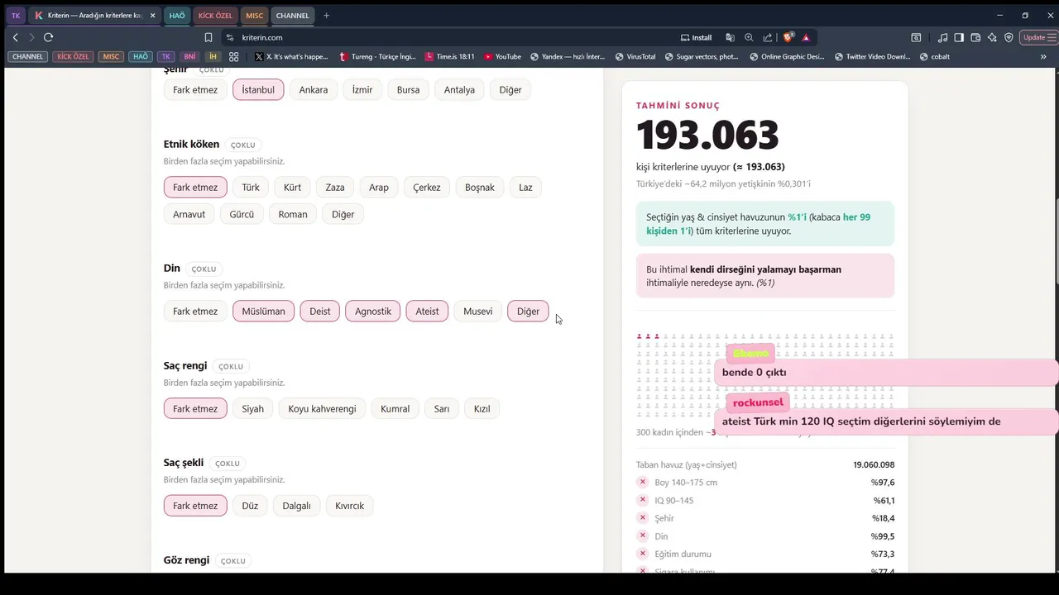This screenshot has height=595, width=1059.
Task: Select the Türk ethnicity chip
Action: 251,187
